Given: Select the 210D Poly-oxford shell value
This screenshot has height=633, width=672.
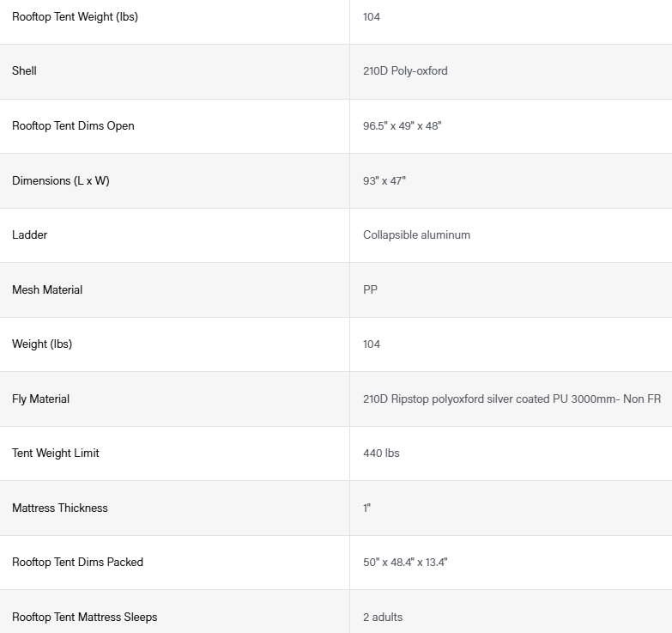Looking at the screenshot, I should [x=405, y=70].
